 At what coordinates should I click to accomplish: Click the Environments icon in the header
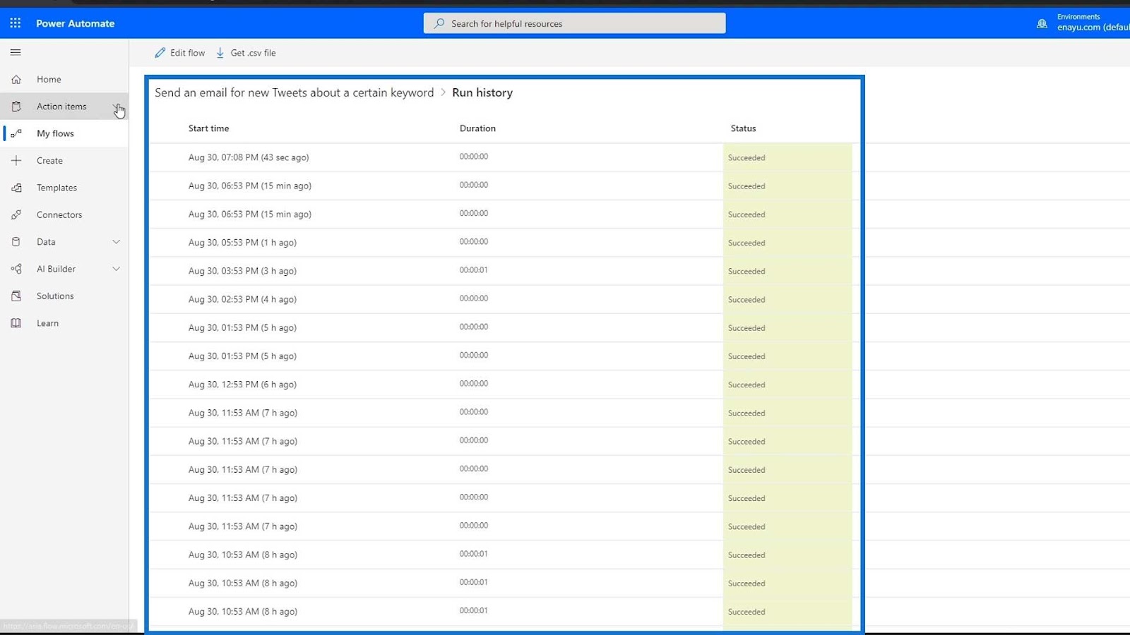[x=1042, y=23]
